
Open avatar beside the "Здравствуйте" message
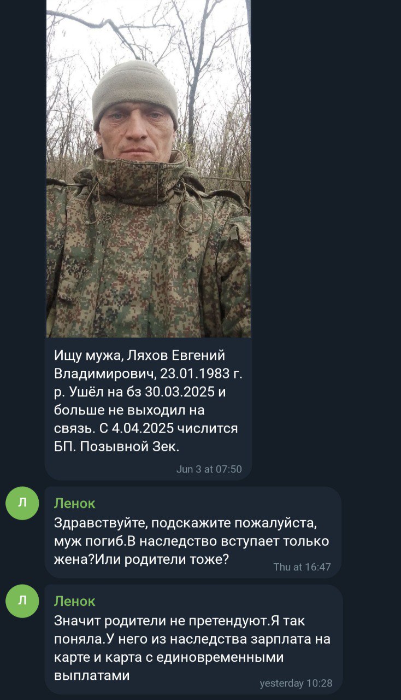point(22,503)
